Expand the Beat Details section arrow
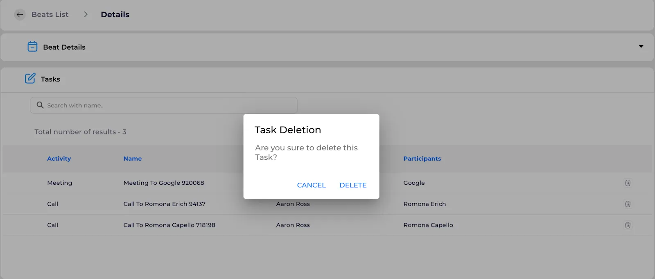 point(641,46)
